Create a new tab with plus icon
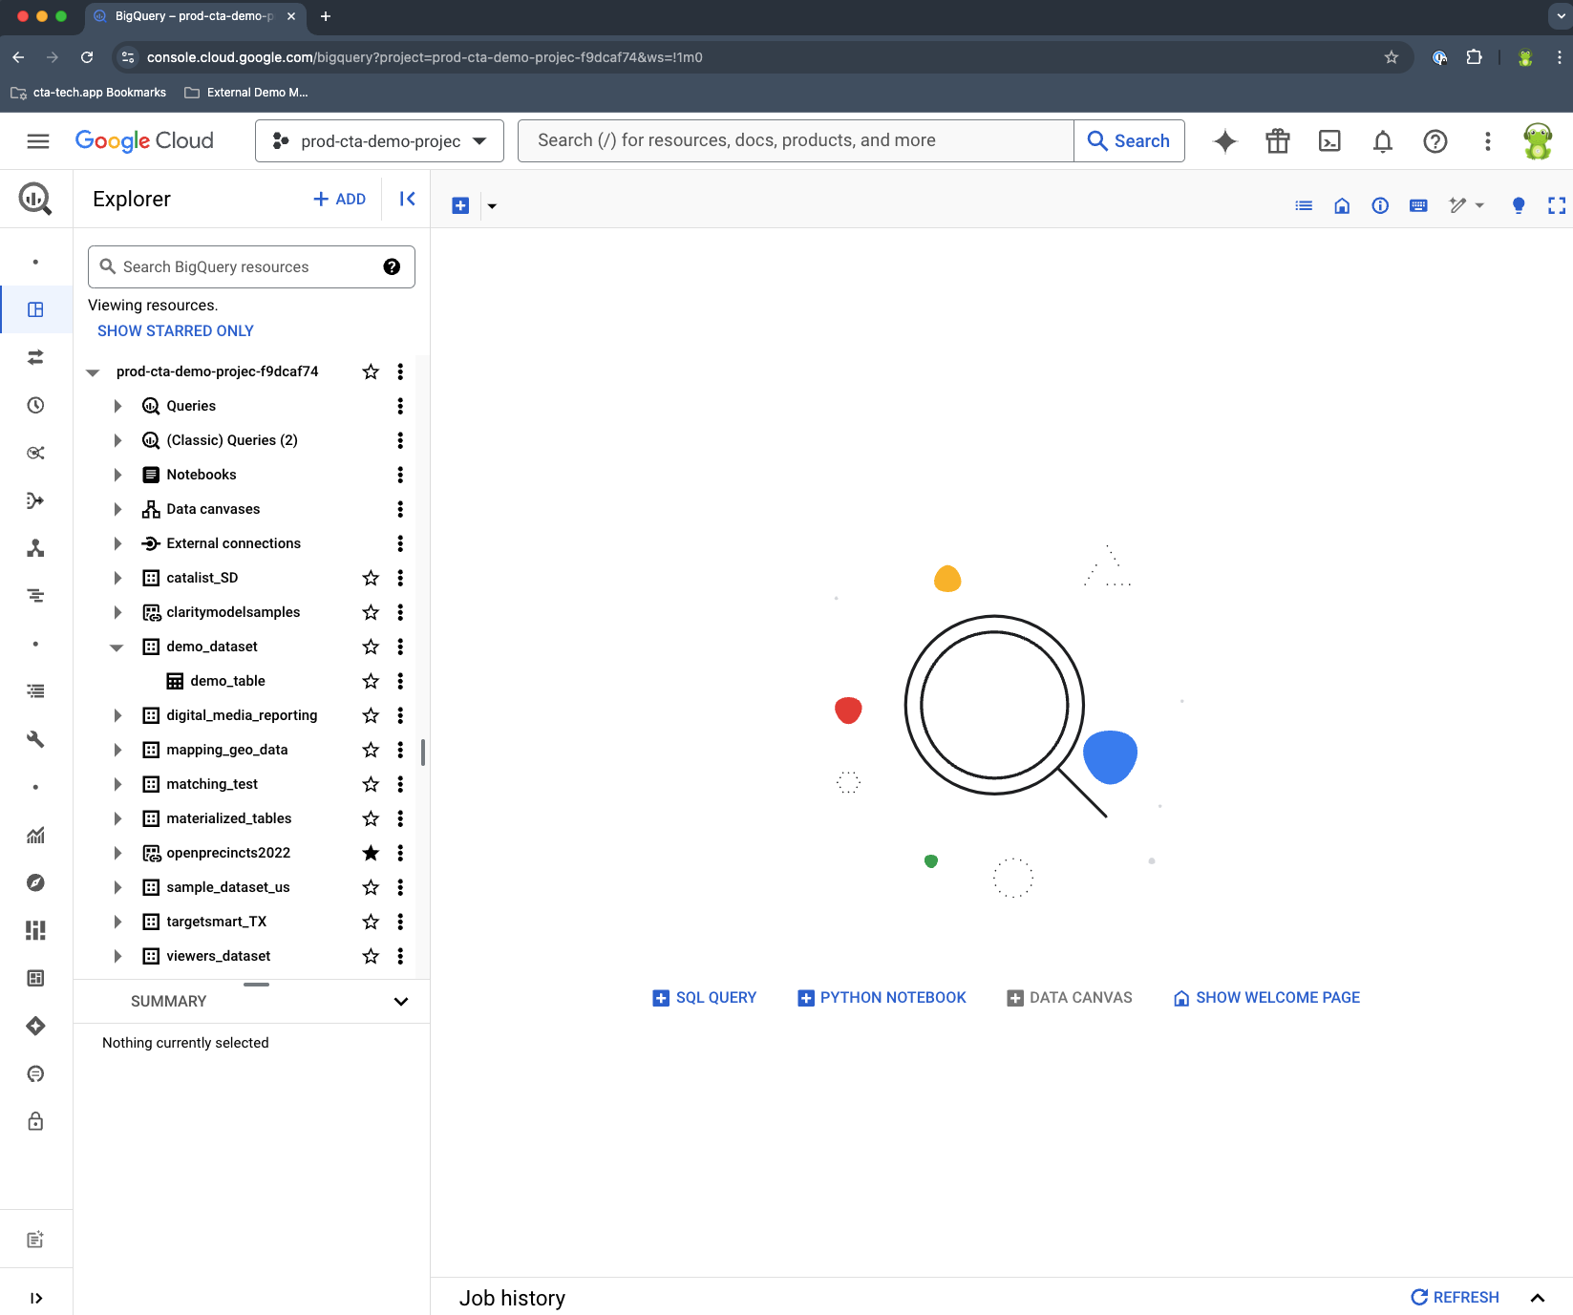The height and width of the screenshot is (1315, 1573). pos(460,205)
